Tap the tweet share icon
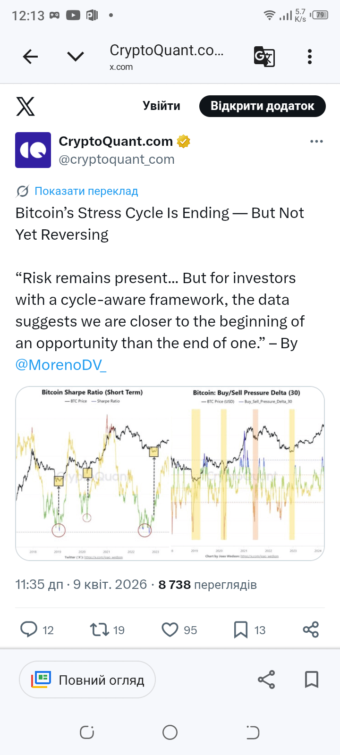Screen dimensions: 340x755 point(311,629)
